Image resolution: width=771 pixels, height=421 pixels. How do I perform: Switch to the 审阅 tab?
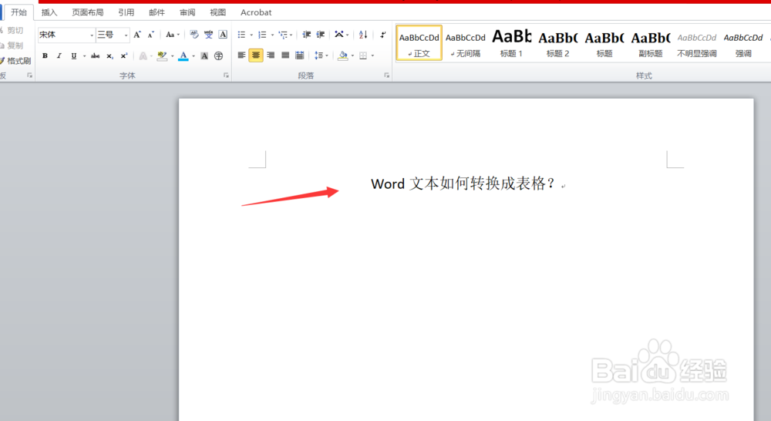(187, 12)
